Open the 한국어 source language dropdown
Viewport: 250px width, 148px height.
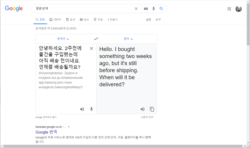(x=63, y=39)
